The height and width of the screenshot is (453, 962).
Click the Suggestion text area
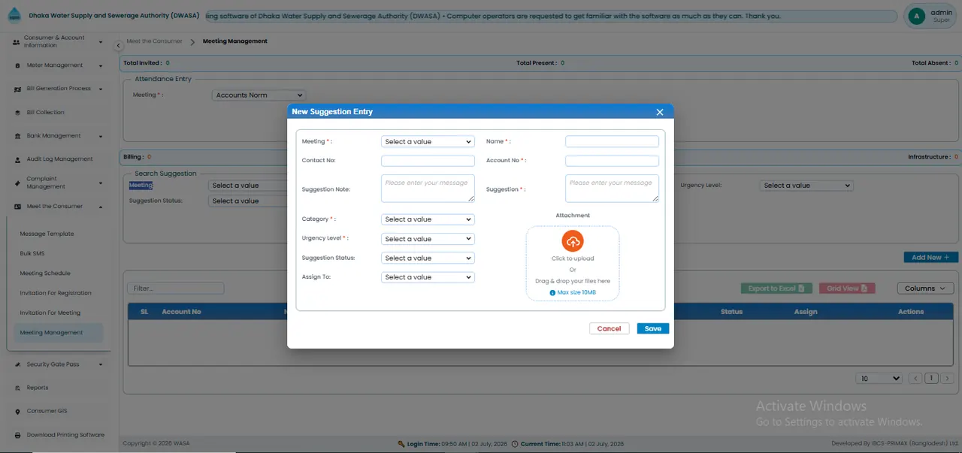[612, 189]
